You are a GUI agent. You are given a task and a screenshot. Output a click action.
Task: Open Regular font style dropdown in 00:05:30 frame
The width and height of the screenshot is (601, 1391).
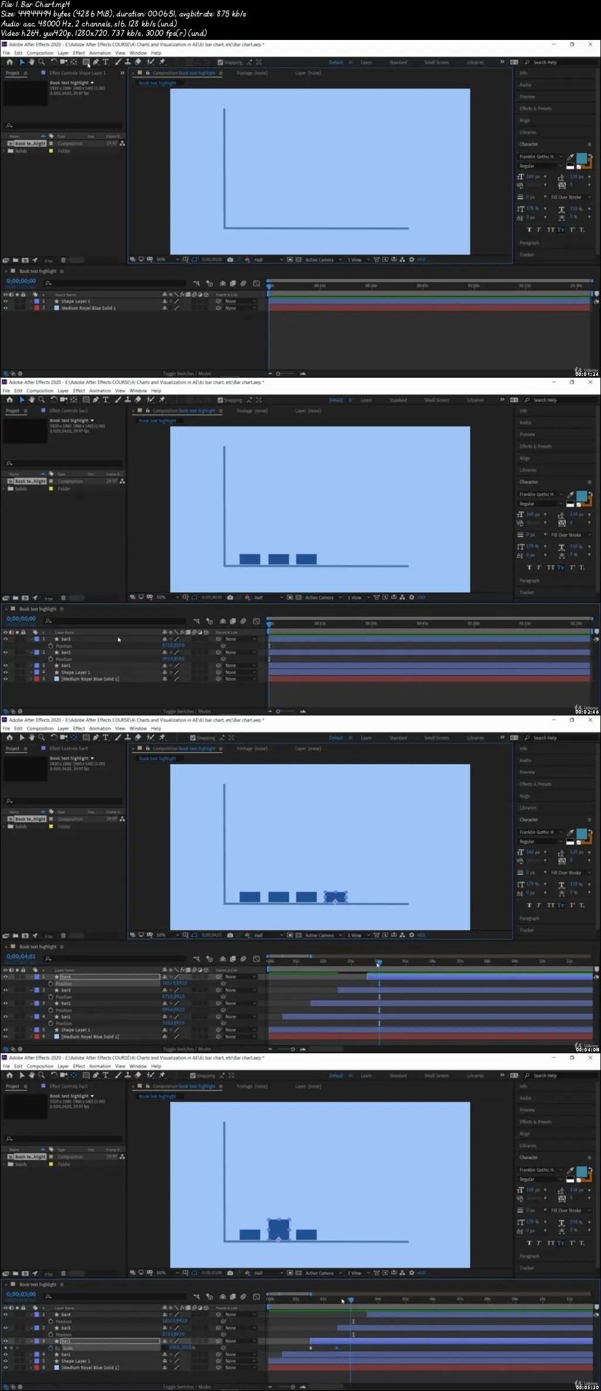pyautogui.click(x=541, y=1180)
